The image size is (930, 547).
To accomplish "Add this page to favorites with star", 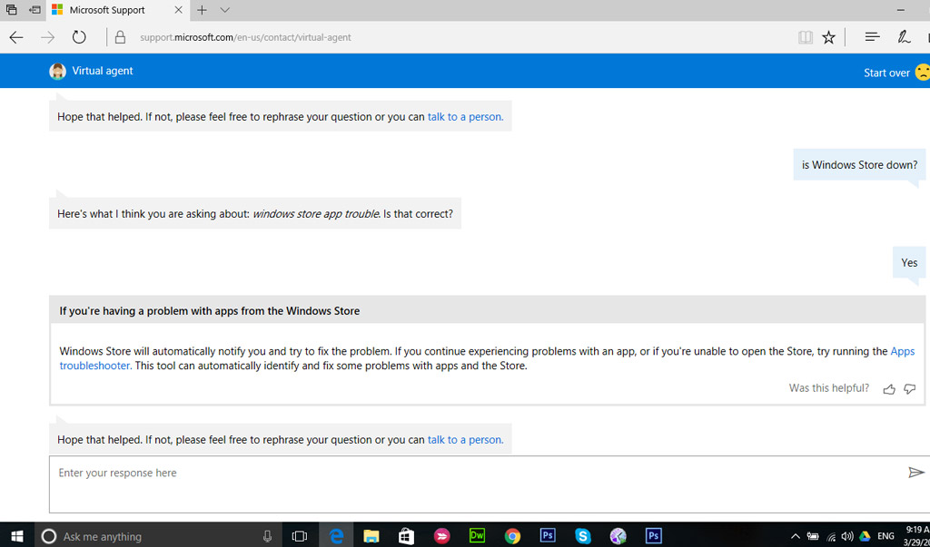I will click(828, 37).
